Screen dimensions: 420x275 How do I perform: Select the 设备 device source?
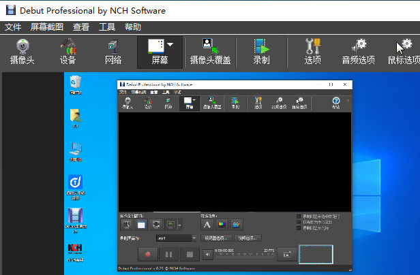point(67,52)
